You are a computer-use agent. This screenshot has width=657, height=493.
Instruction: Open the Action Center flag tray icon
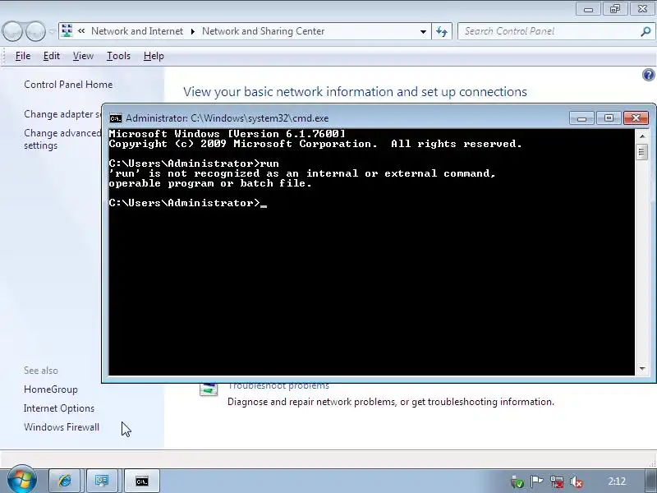(536, 481)
